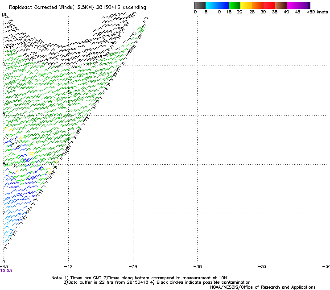Click the latitude "0" axis label
This screenshot has width=330, height=290.
pos(4,262)
